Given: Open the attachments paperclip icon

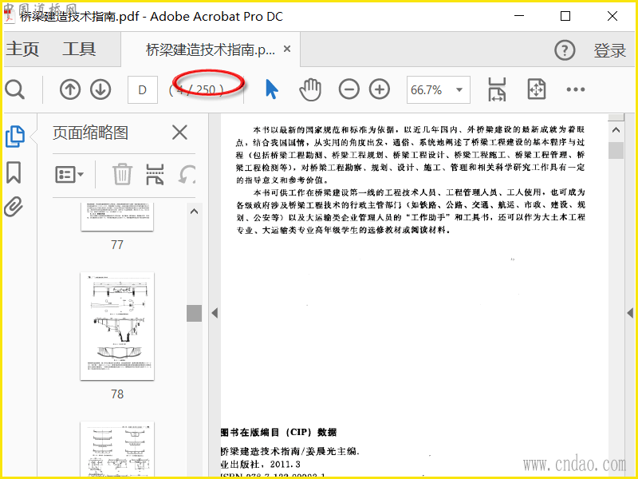Looking at the screenshot, I should click(x=14, y=207).
